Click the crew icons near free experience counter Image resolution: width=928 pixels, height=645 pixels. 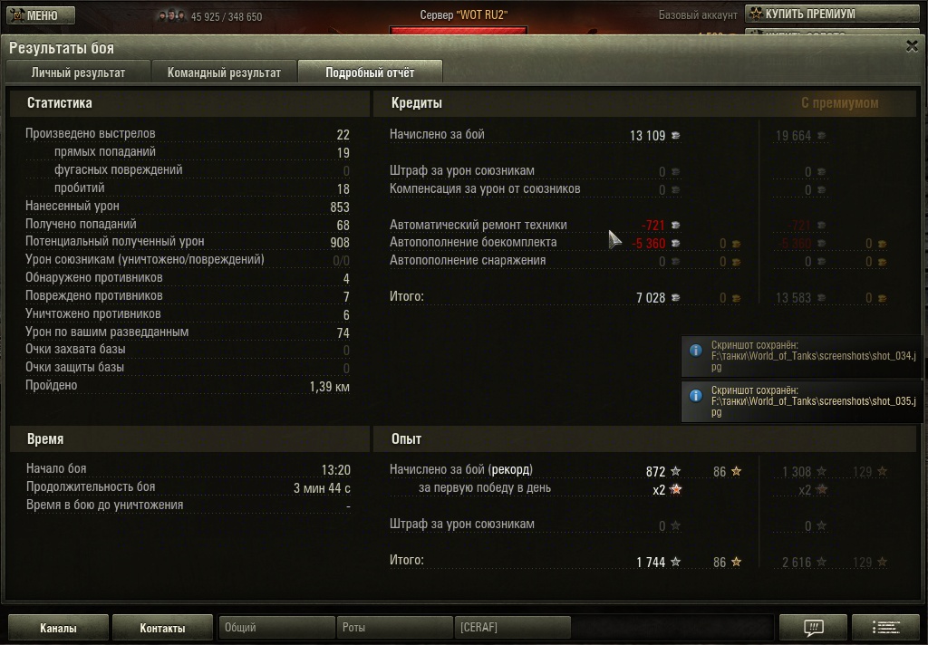click(171, 16)
